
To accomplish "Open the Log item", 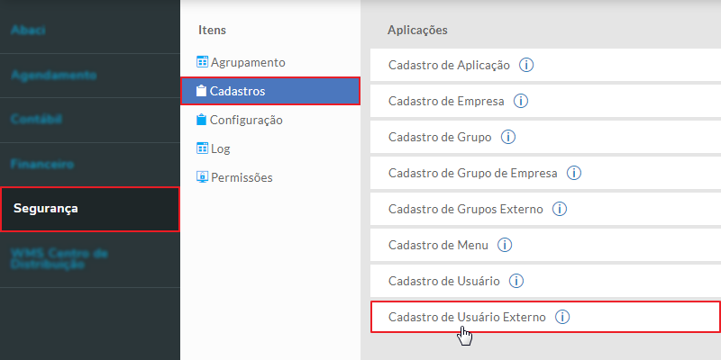I will coord(220,148).
